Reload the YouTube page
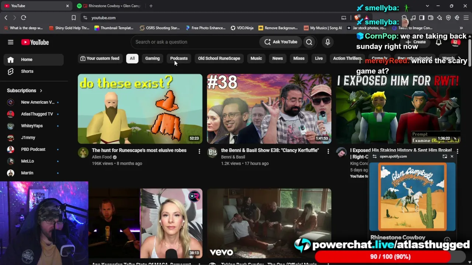 pos(24,18)
